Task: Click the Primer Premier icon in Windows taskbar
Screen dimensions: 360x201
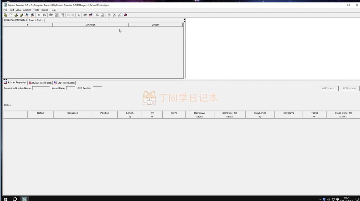Action: click(x=24, y=199)
